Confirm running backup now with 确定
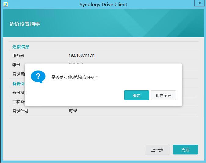The height and width of the screenshot is (163, 206). [x=136, y=96]
